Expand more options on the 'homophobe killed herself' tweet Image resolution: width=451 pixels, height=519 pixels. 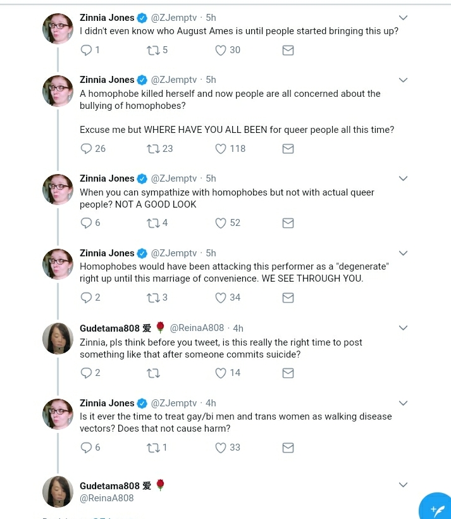tap(403, 80)
